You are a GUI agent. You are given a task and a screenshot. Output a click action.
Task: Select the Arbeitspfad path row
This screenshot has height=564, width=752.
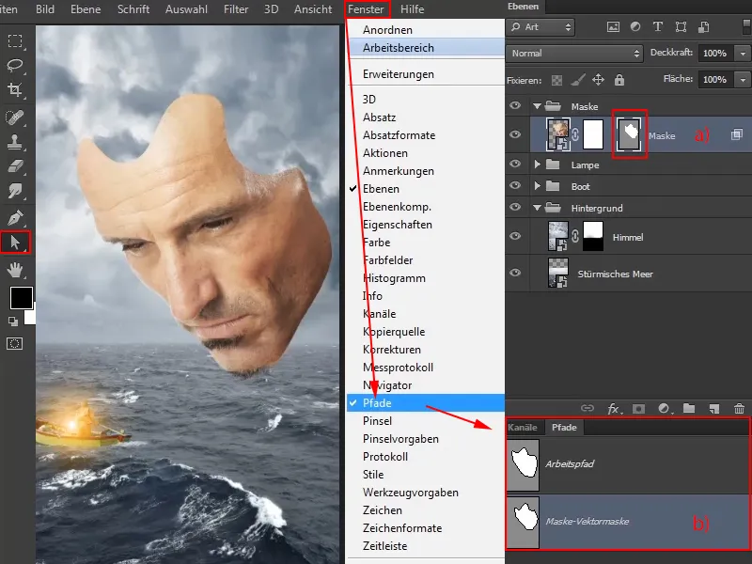[x=628, y=464]
